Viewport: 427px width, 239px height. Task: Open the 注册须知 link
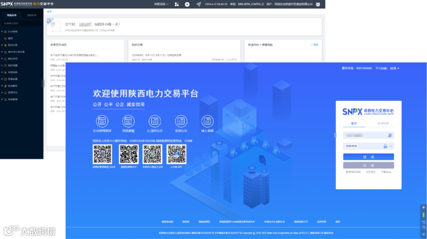click(x=370, y=172)
